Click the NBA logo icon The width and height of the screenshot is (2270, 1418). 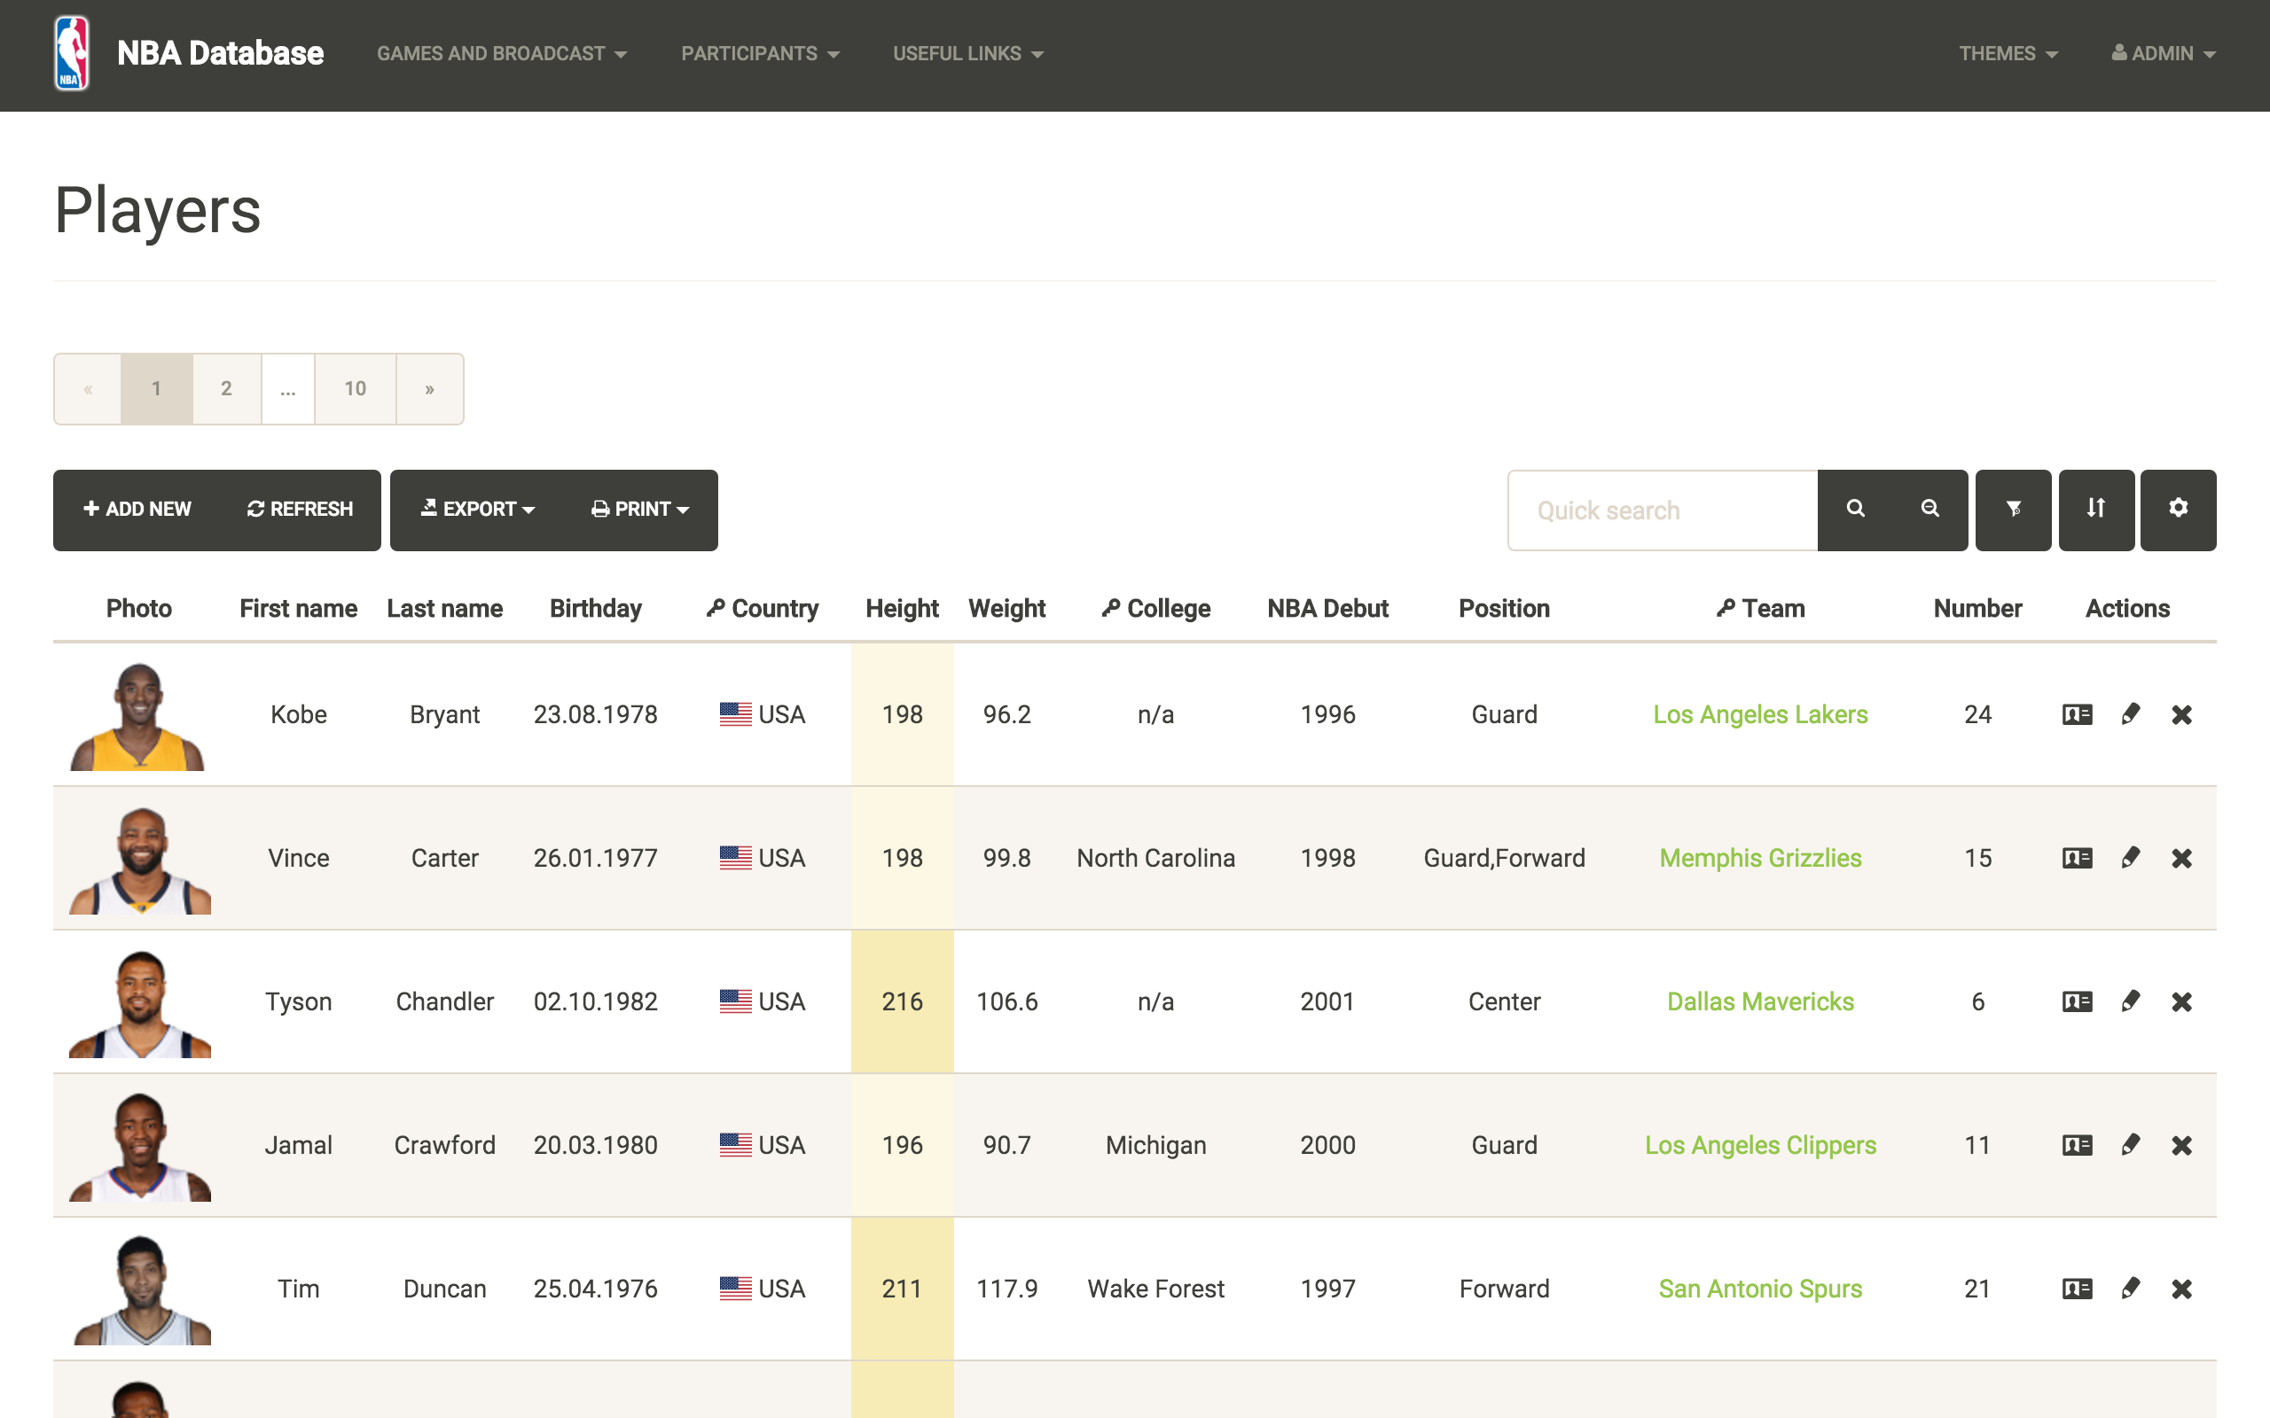coord(71,53)
